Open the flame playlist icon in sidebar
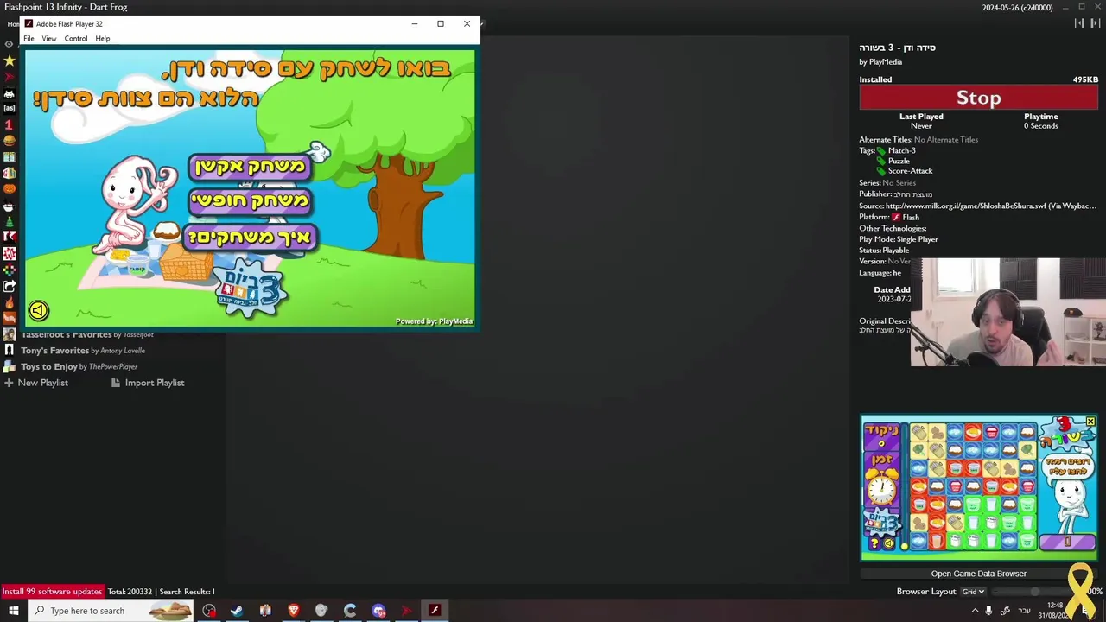1106x622 pixels. coord(10,302)
